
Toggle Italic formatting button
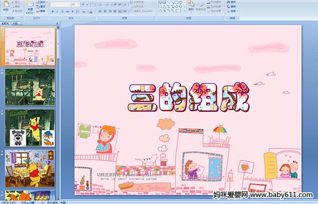[57, 12]
